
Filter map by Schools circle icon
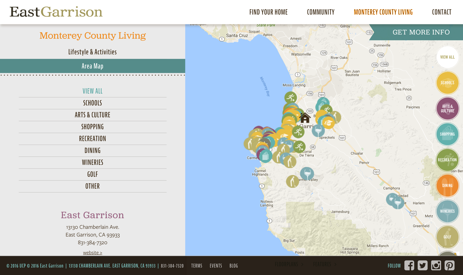pos(448,83)
